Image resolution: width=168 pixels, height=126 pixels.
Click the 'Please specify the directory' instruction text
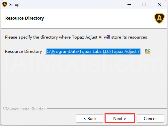tap(76, 37)
